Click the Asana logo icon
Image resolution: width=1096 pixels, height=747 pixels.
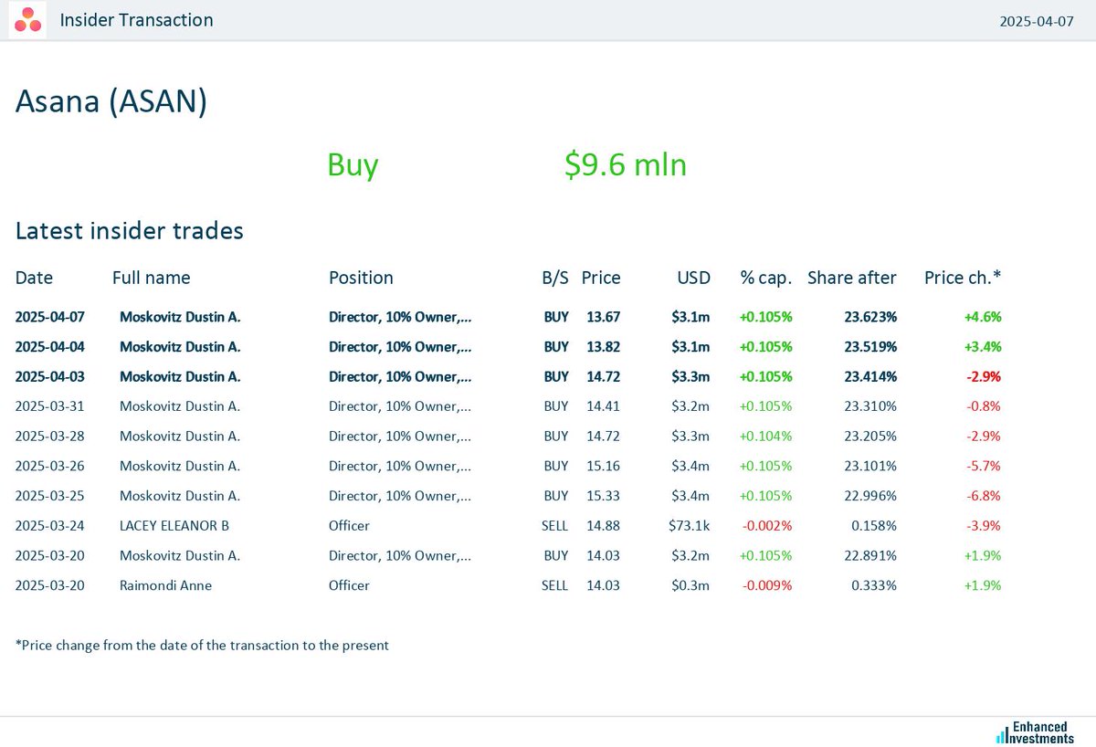pyautogui.click(x=27, y=20)
